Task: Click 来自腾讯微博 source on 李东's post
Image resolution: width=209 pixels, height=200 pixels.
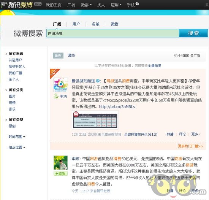Action: click(100, 191)
